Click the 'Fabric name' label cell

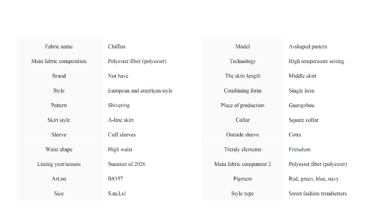click(59, 47)
